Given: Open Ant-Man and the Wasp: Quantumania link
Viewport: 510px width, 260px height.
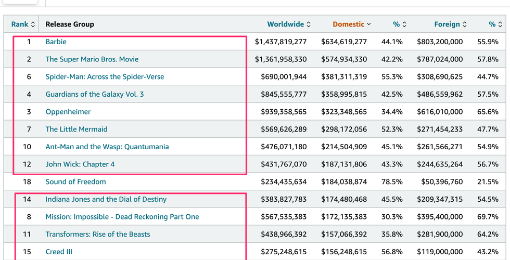Looking at the screenshot, I should [x=107, y=147].
